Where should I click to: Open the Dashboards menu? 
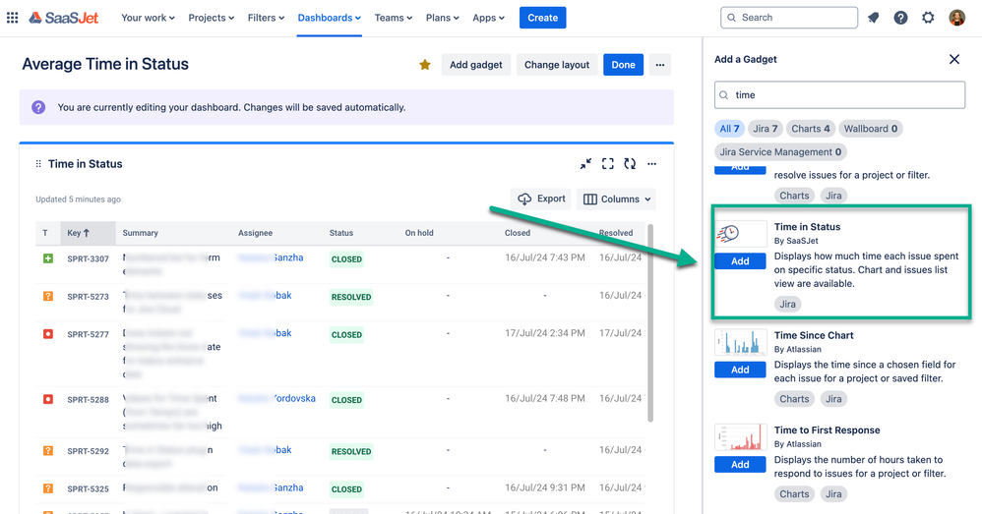click(x=329, y=18)
